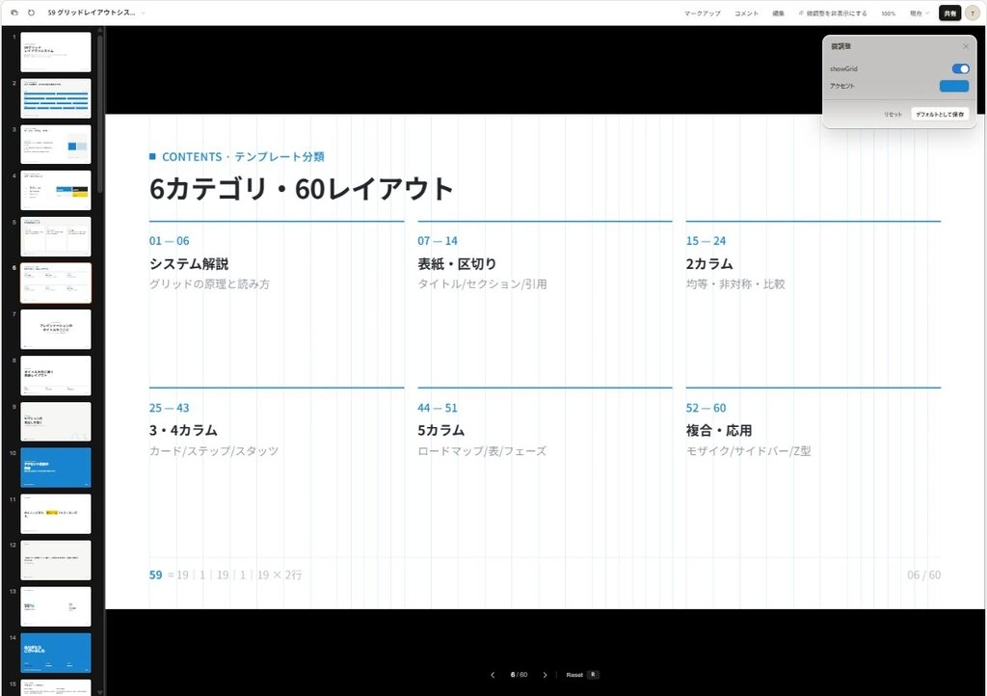Click the 6 / 60 slide counter
This screenshot has height=696, width=987.
[x=519, y=675]
